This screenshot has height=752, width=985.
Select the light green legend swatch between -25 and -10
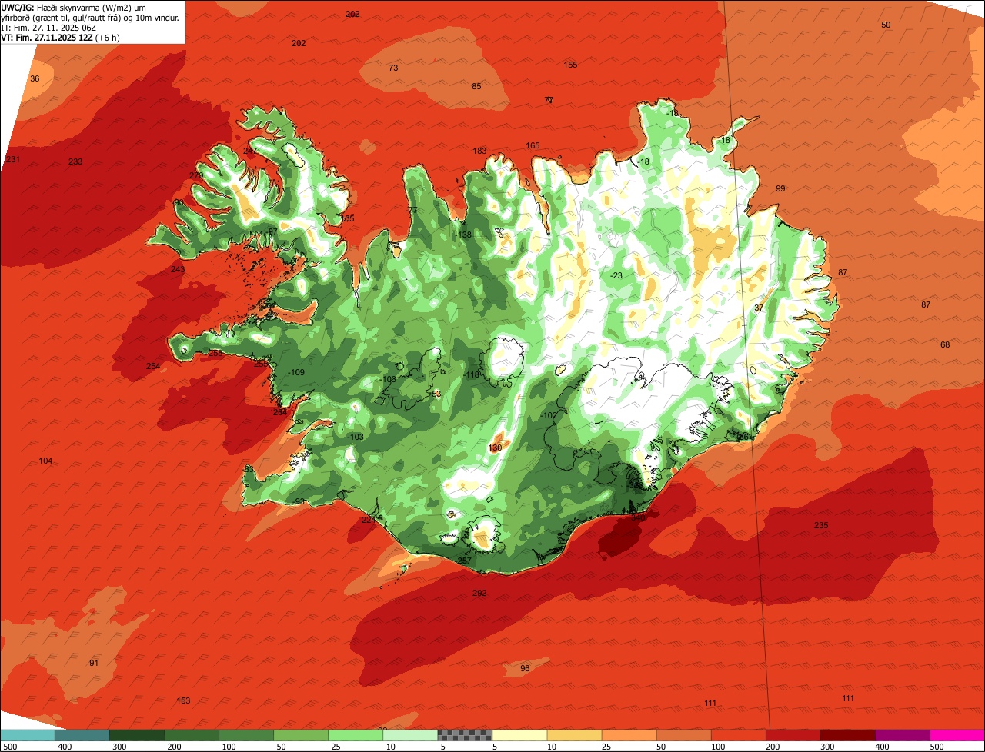click(356, 735)
